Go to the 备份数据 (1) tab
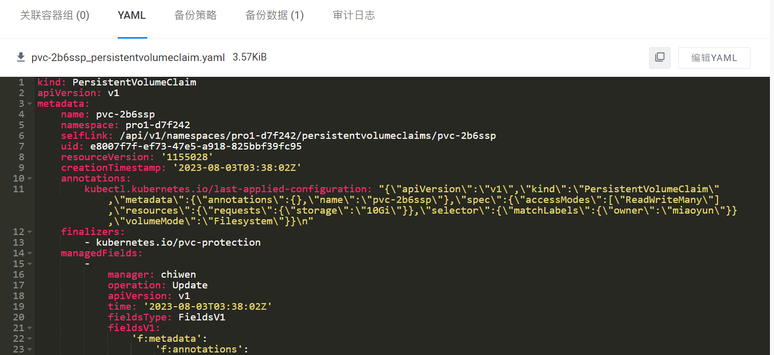Viewport: 774px width, 355px height. [275, 16]
